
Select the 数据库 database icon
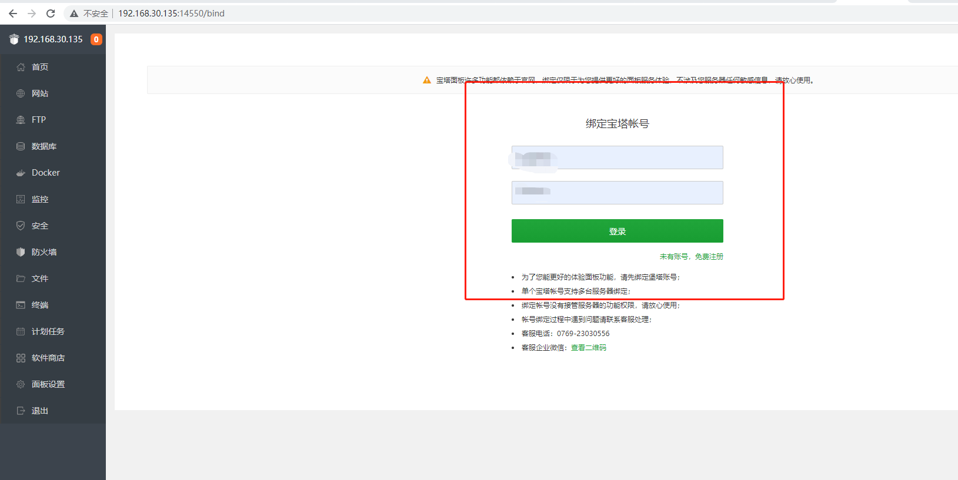pos(21,146)
